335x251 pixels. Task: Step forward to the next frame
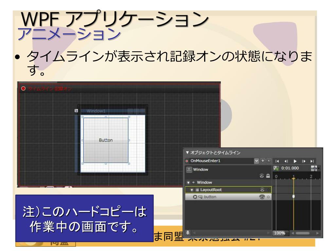[x=304, y=161]
